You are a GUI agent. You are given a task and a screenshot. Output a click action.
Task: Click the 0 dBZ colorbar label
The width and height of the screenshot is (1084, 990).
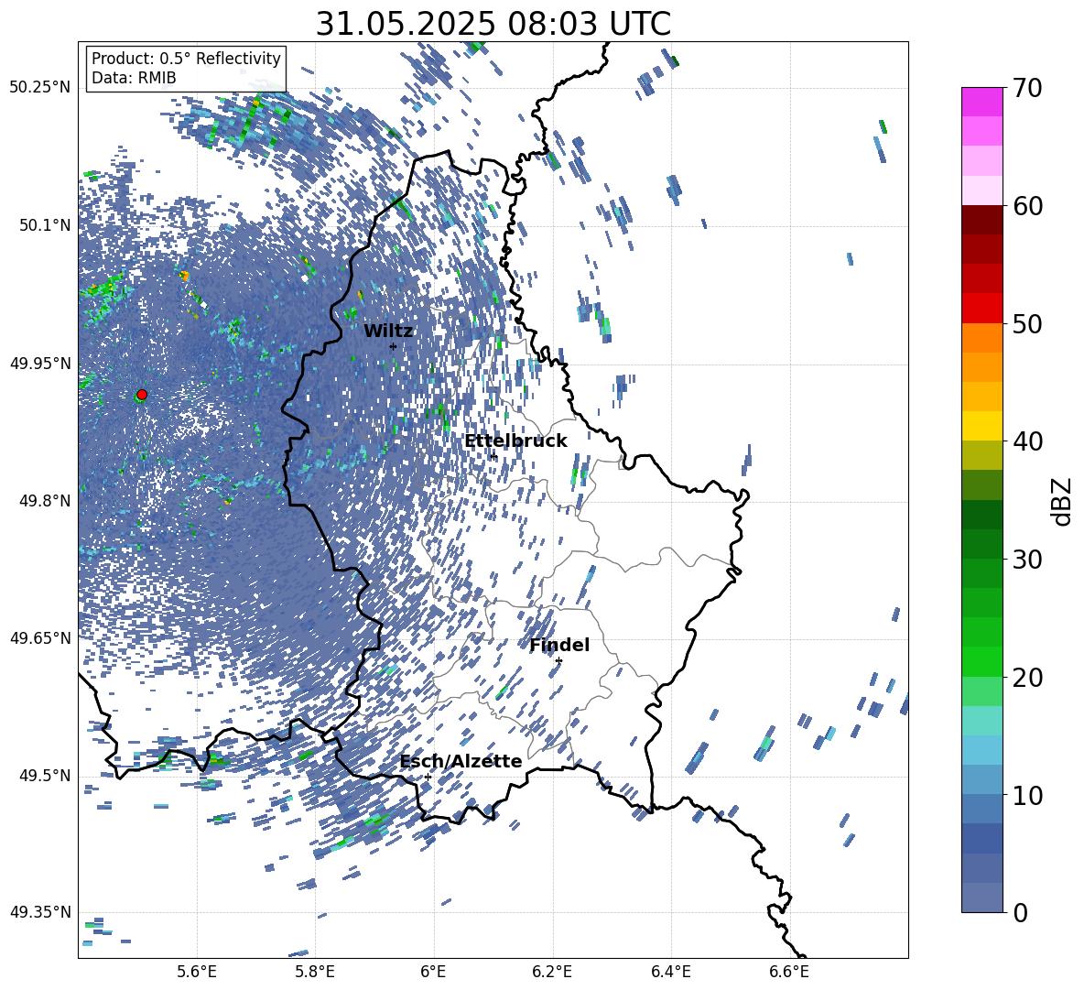[1020, 912]
